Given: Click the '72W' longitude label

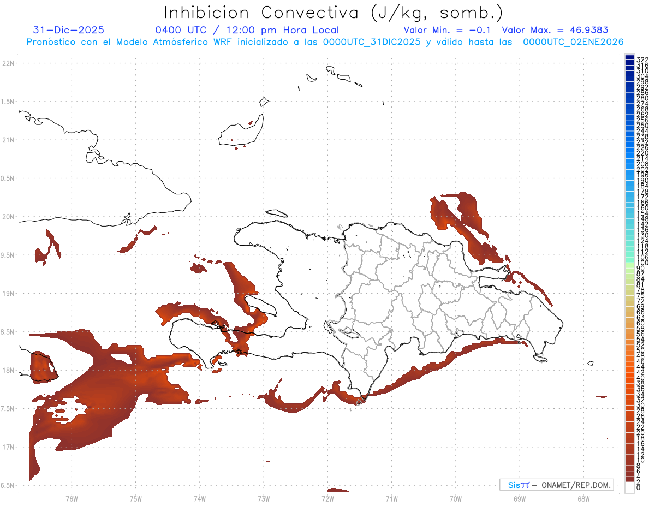Looking at the screenshot, I should [327, 498].
